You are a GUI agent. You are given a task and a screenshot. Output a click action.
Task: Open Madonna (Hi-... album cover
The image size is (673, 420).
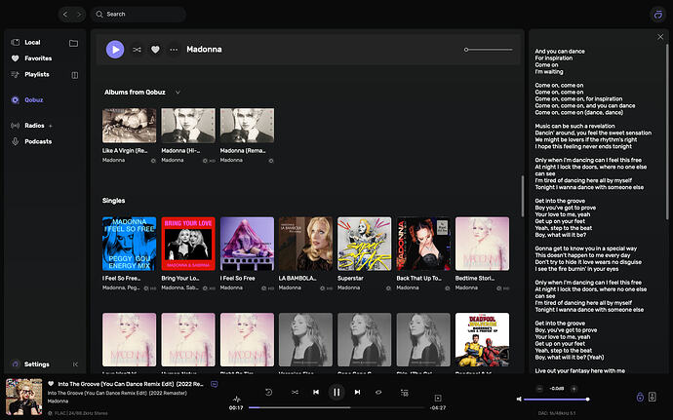click(x=188, y=126)
